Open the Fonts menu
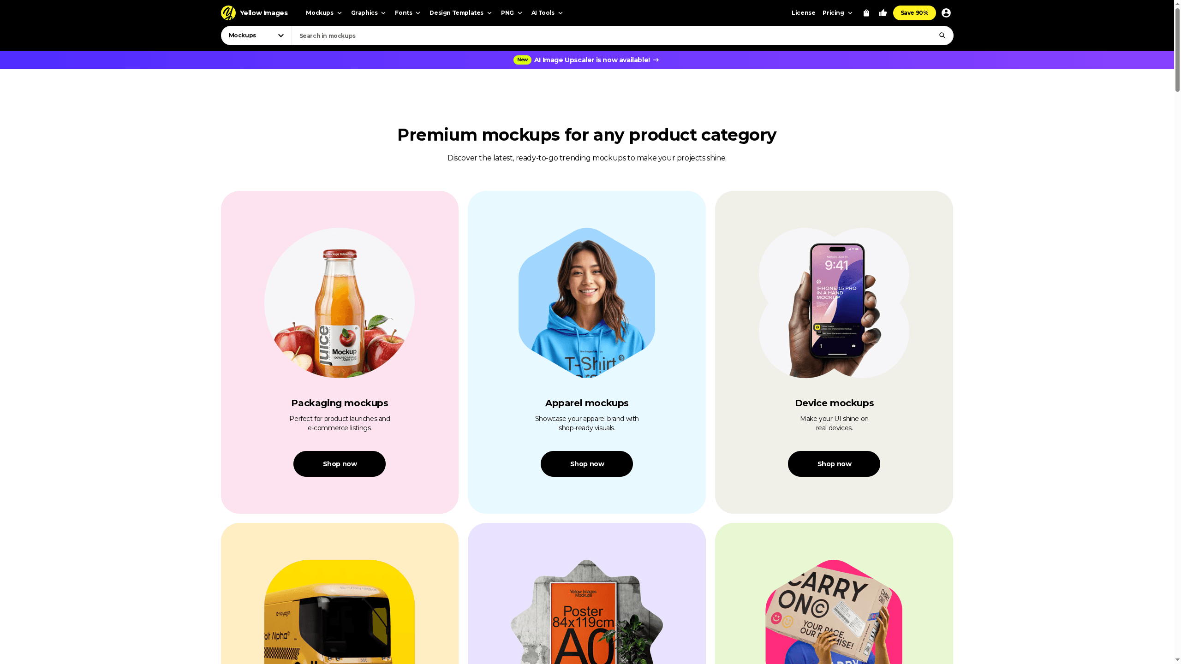The width and height of the screenshot is (1181, 664). click(x=407, y=13)
